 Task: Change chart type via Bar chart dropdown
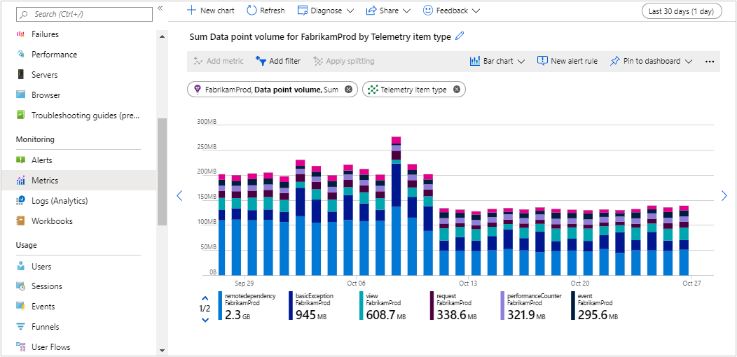pyautogui.click(x=497, y=62)
